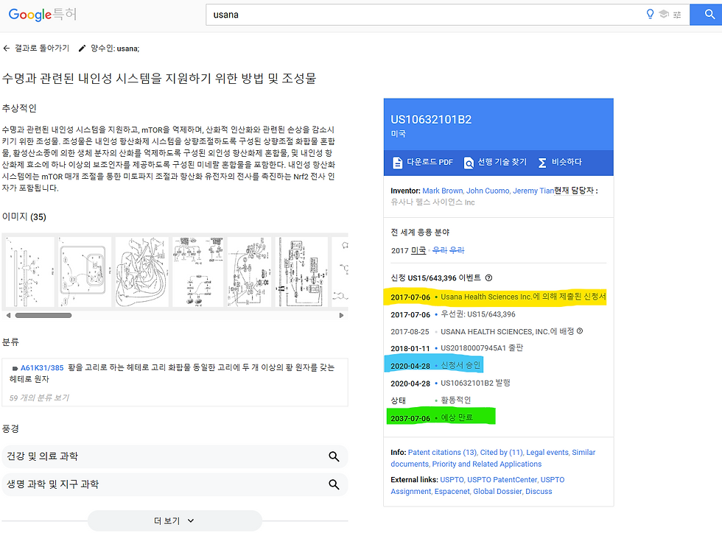This screenshot has width=722, height=541.
Task: Click 선행 기술 찾기 button
Action: (495, 163)
